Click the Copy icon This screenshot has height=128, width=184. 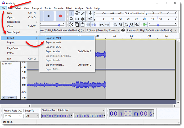77,25
